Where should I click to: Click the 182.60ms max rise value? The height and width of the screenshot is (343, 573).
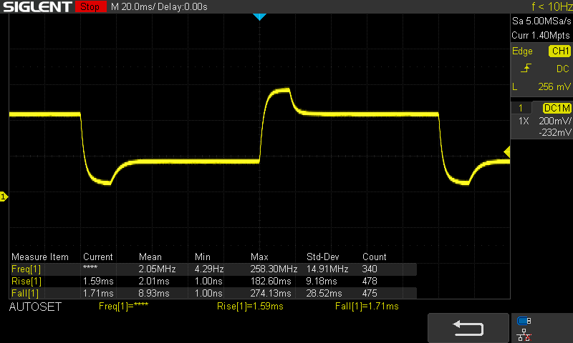[271, 281]
